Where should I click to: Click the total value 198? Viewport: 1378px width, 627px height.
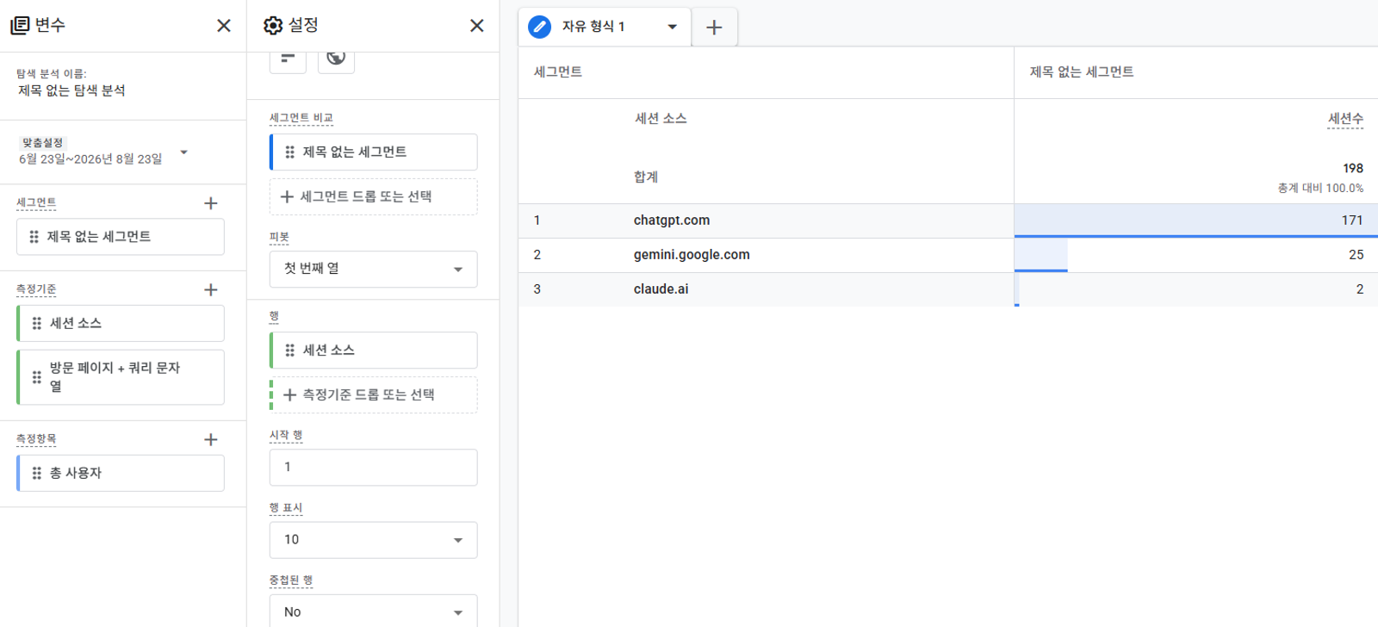tap(1353, 169)
